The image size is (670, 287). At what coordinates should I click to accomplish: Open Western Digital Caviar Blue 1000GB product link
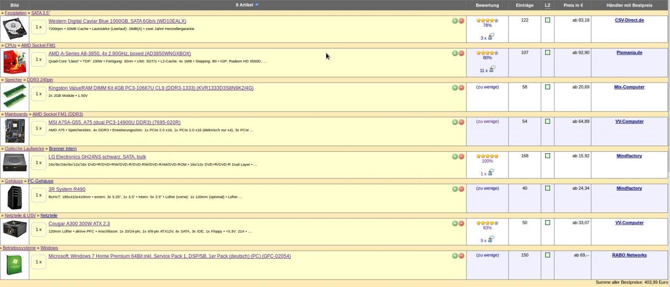point(117,21)
